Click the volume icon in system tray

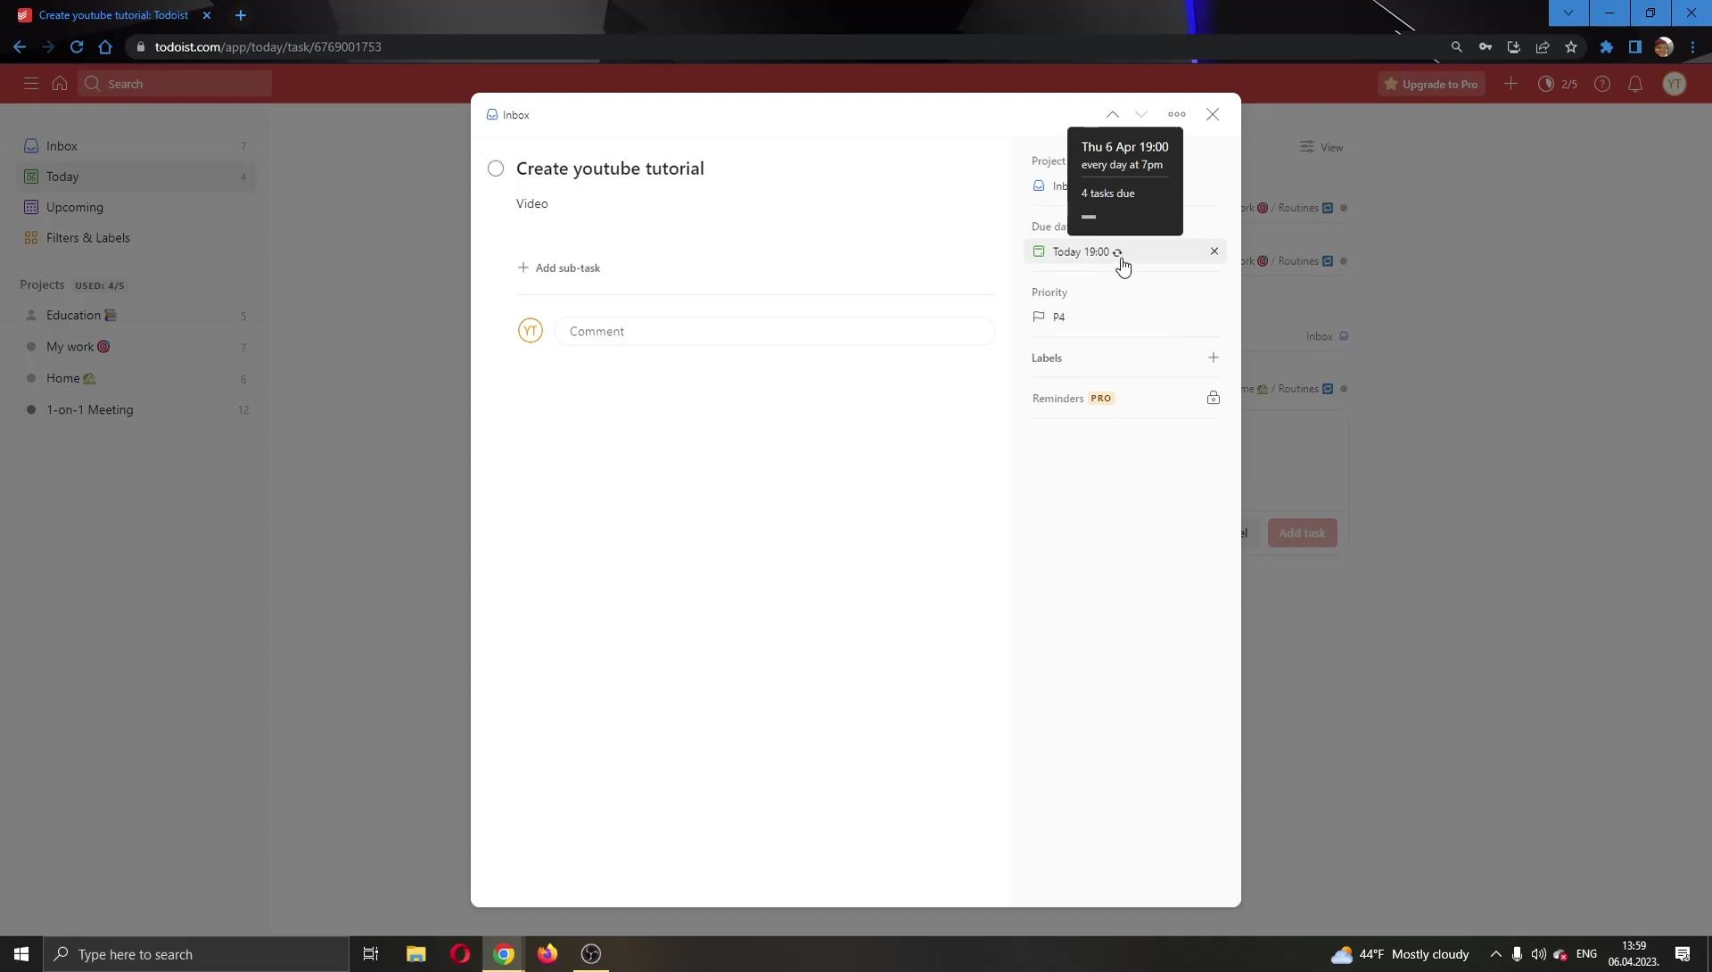point(1538,954)
